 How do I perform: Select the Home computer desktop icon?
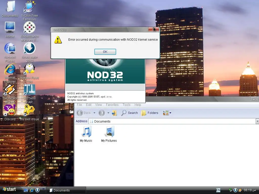10,30
